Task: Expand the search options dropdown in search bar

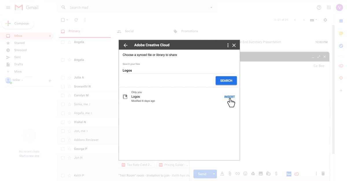Action: (211, 8)
